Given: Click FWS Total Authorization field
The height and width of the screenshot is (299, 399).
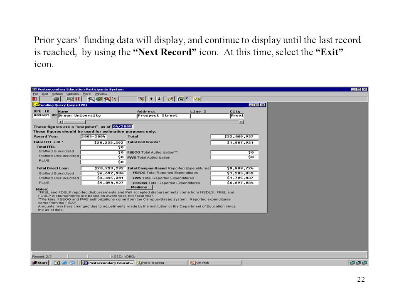Looking at the screenshot, I should (234, 157).
